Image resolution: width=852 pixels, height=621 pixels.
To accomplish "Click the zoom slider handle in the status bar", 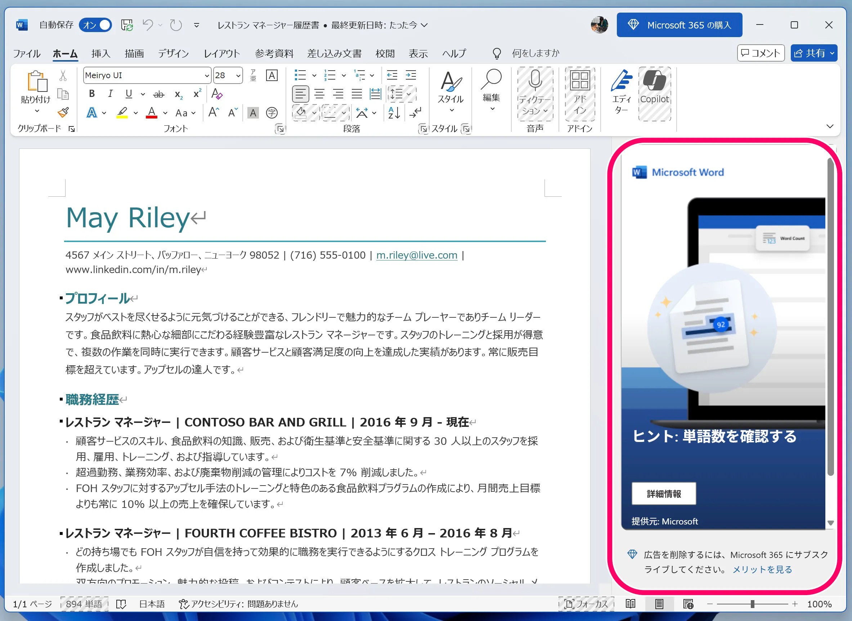I will click(x=752, y=604).
